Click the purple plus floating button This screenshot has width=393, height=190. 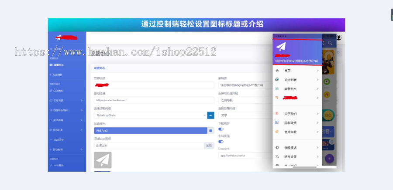pos(329,159)
